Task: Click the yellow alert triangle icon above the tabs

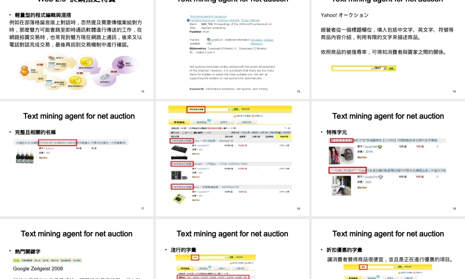Action: 234,116
